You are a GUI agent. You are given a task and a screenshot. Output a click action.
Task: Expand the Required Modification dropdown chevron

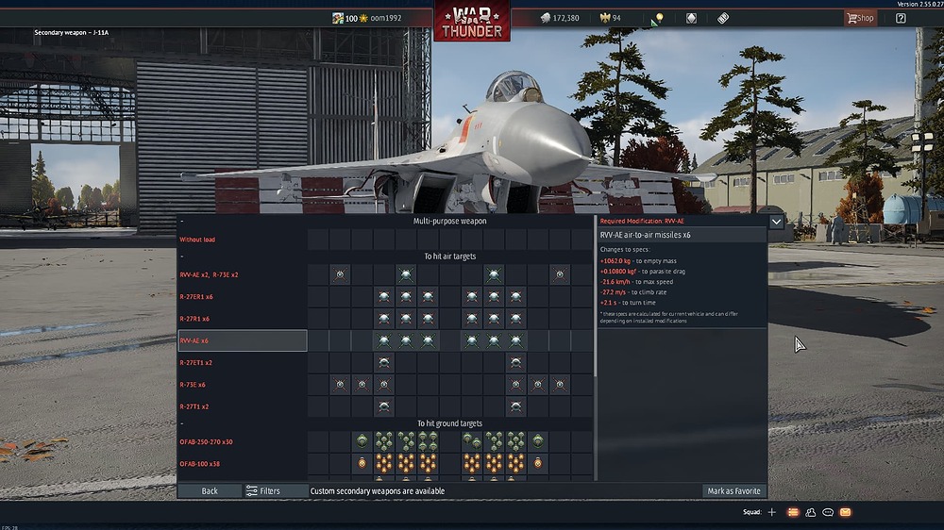click(x=777, y=222)
